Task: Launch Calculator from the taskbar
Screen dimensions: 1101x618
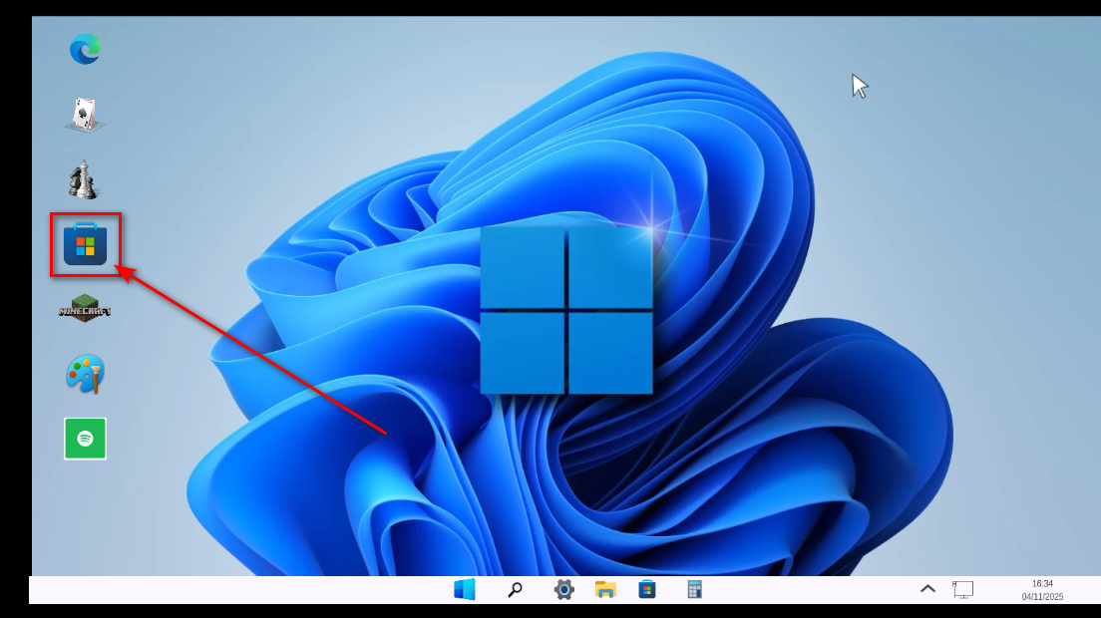Action: (693, 589)
